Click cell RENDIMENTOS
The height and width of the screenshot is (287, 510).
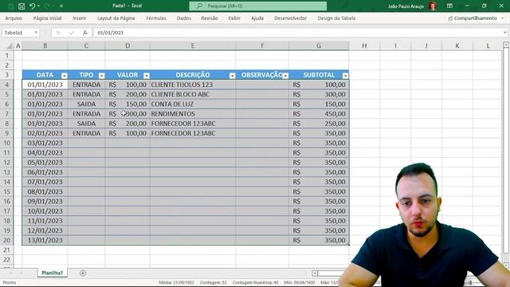point(193,114)
